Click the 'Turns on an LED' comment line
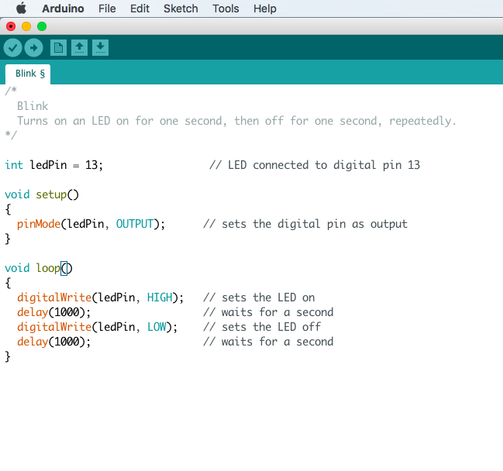The image size is (503, 471). coord(236,121)
